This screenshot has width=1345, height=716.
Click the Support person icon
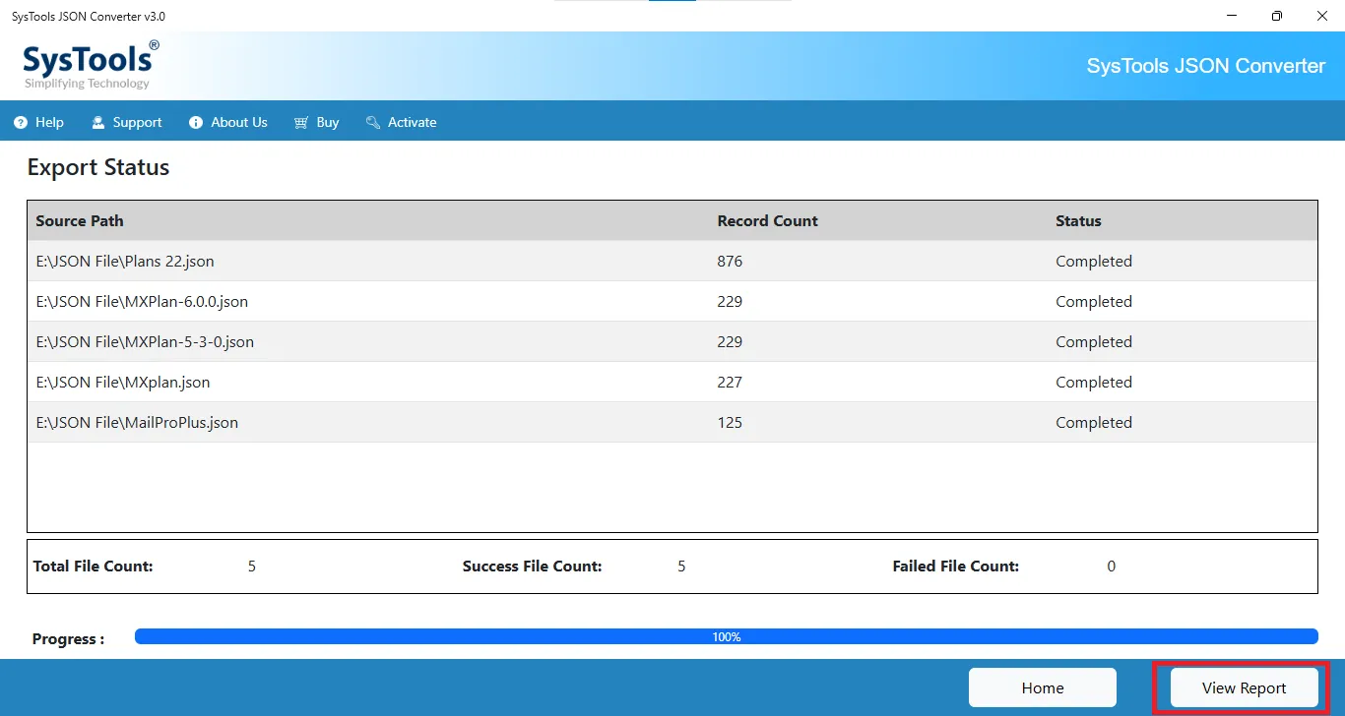click(x=97, y=123)
